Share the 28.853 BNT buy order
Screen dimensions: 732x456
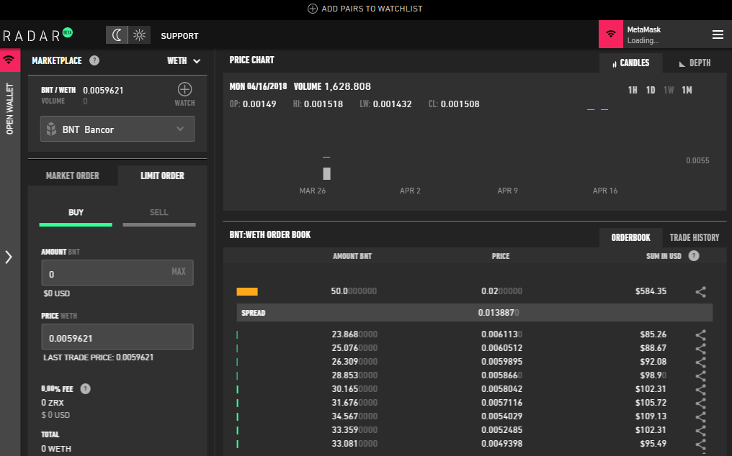(701, 375)
